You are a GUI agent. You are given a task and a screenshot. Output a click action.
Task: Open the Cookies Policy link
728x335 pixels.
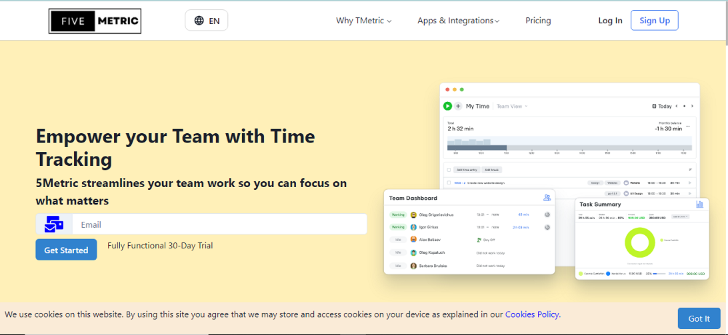tap(532, 314)
